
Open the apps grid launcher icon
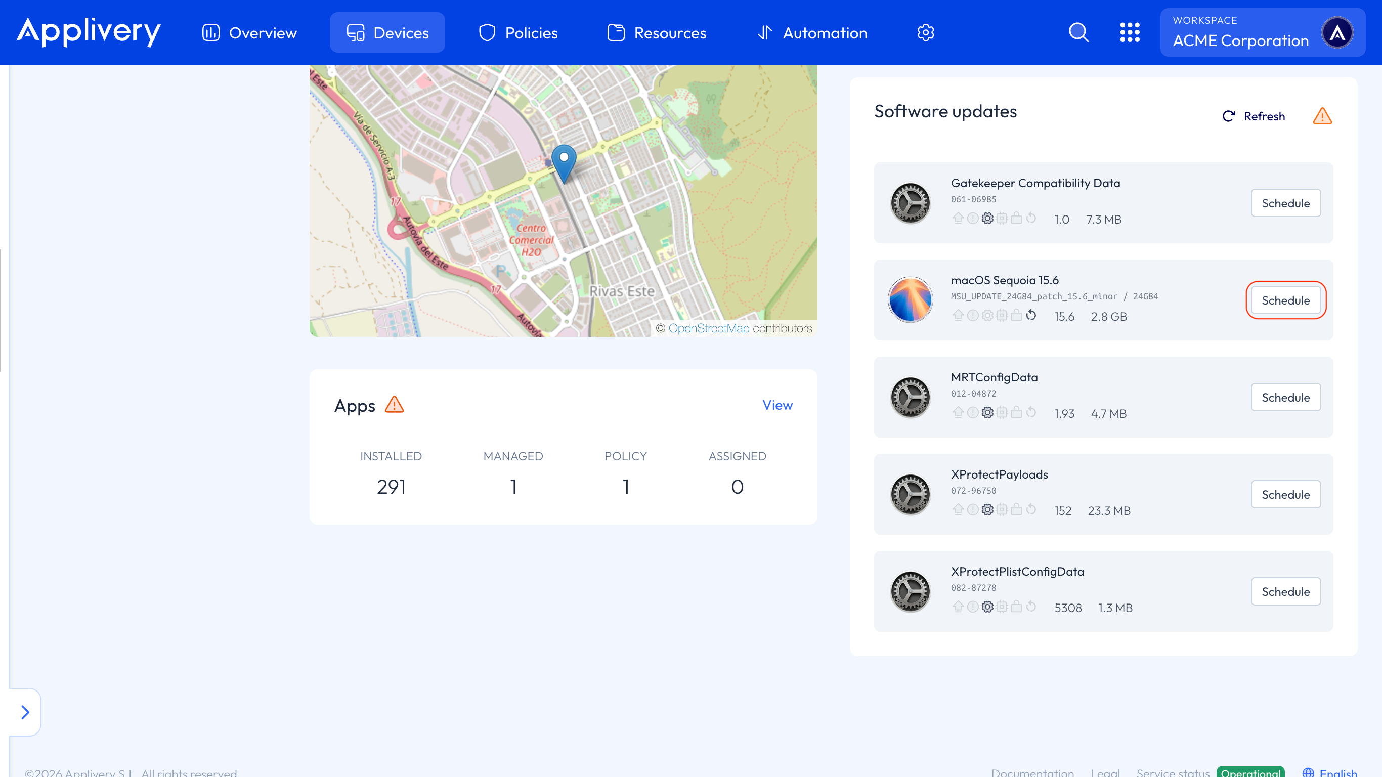click(x=1129, y=33)
